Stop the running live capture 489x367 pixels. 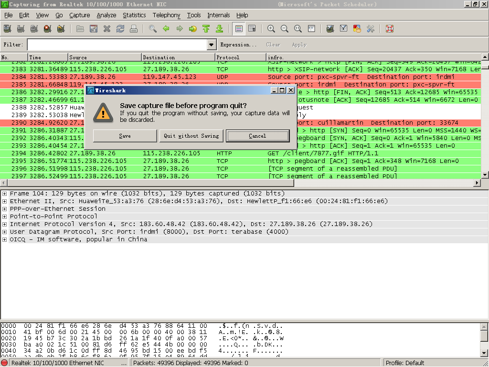point(48,29)
